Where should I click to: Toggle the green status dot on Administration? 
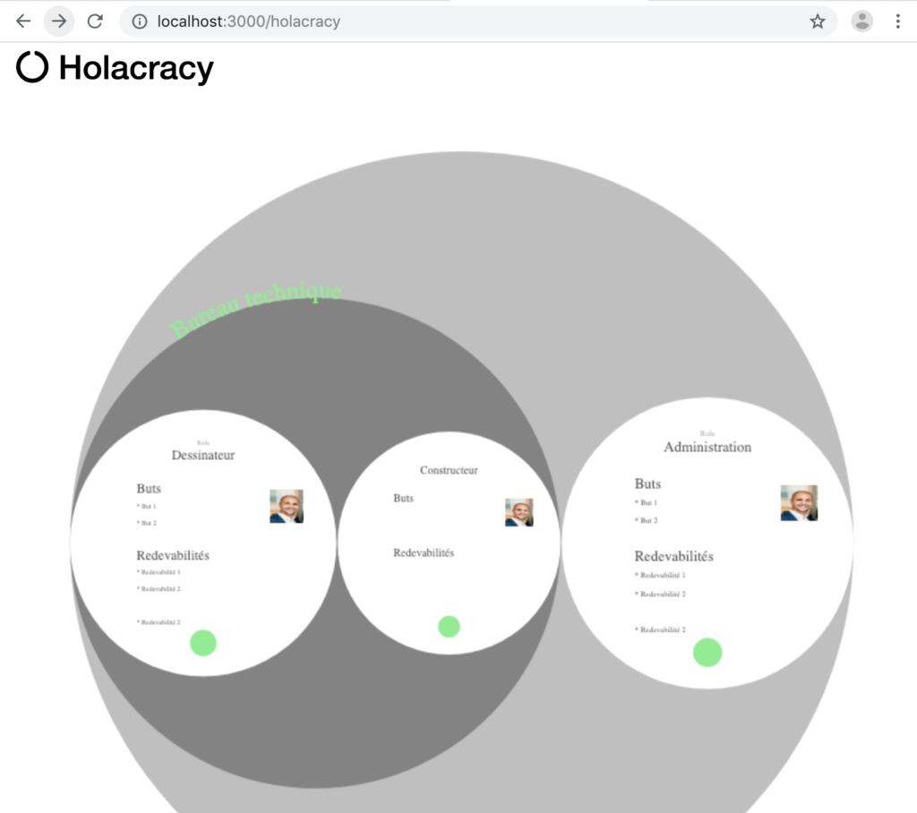coord(707,653)
